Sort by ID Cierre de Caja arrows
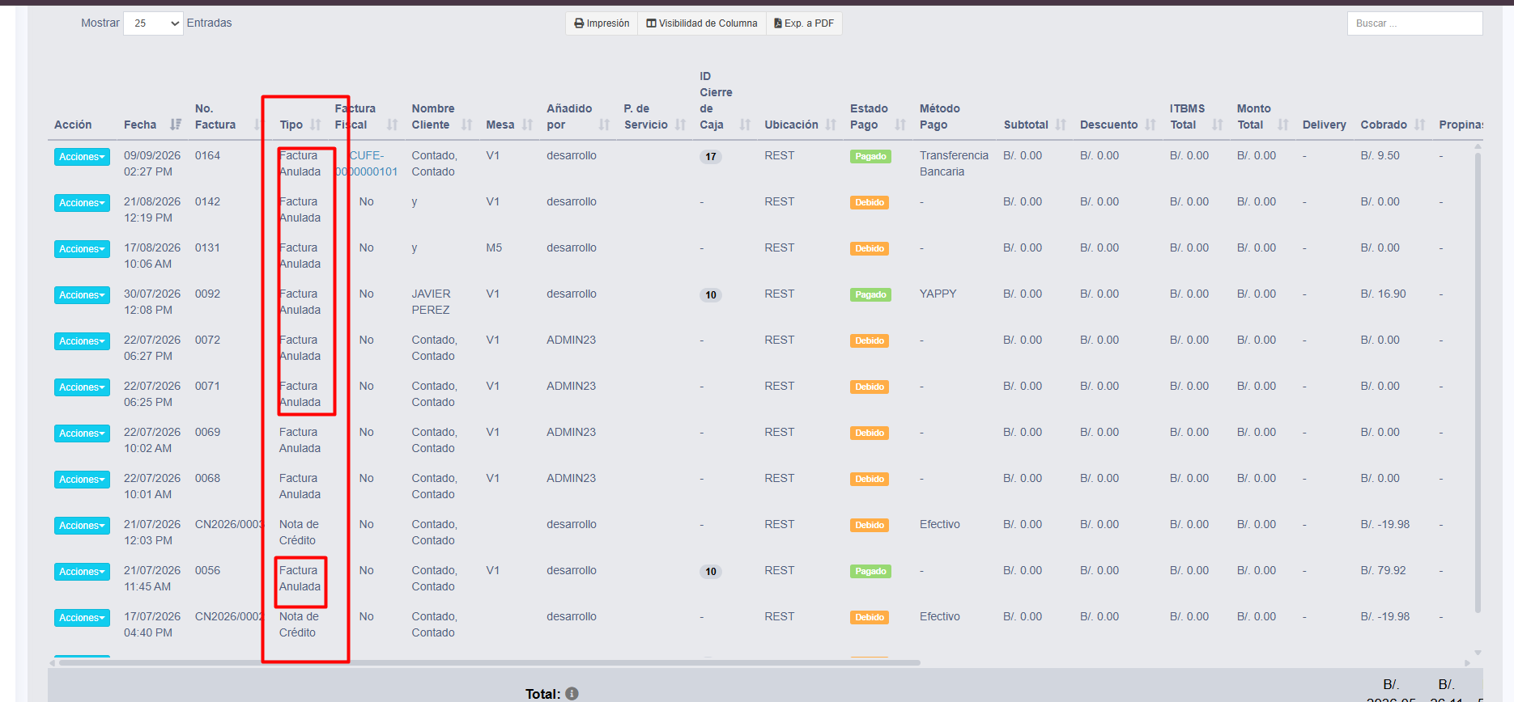1514x702 pixels. 746,125
